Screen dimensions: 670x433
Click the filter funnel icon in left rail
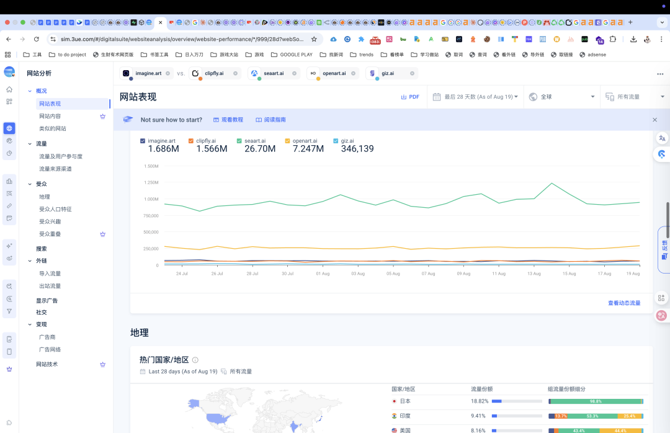coord(9,311)
